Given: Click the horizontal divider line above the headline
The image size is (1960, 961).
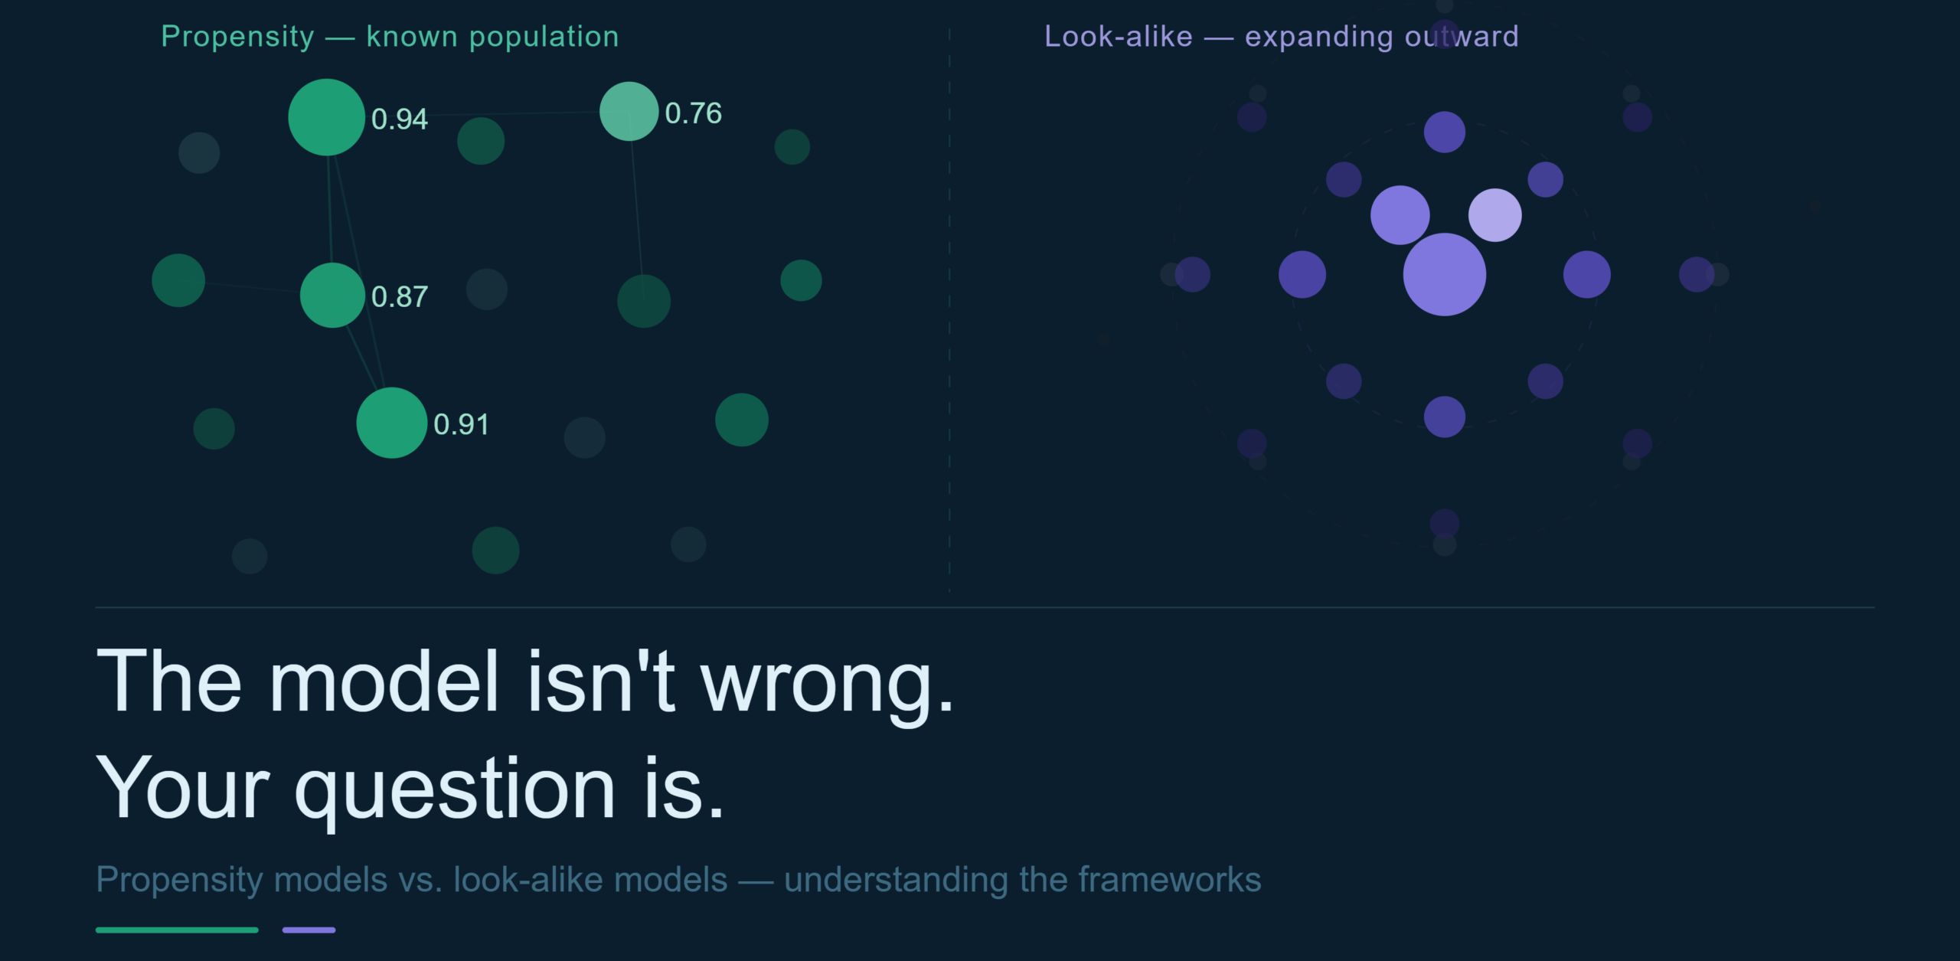Looking at the screenshot, I should (x=985, y=607).
